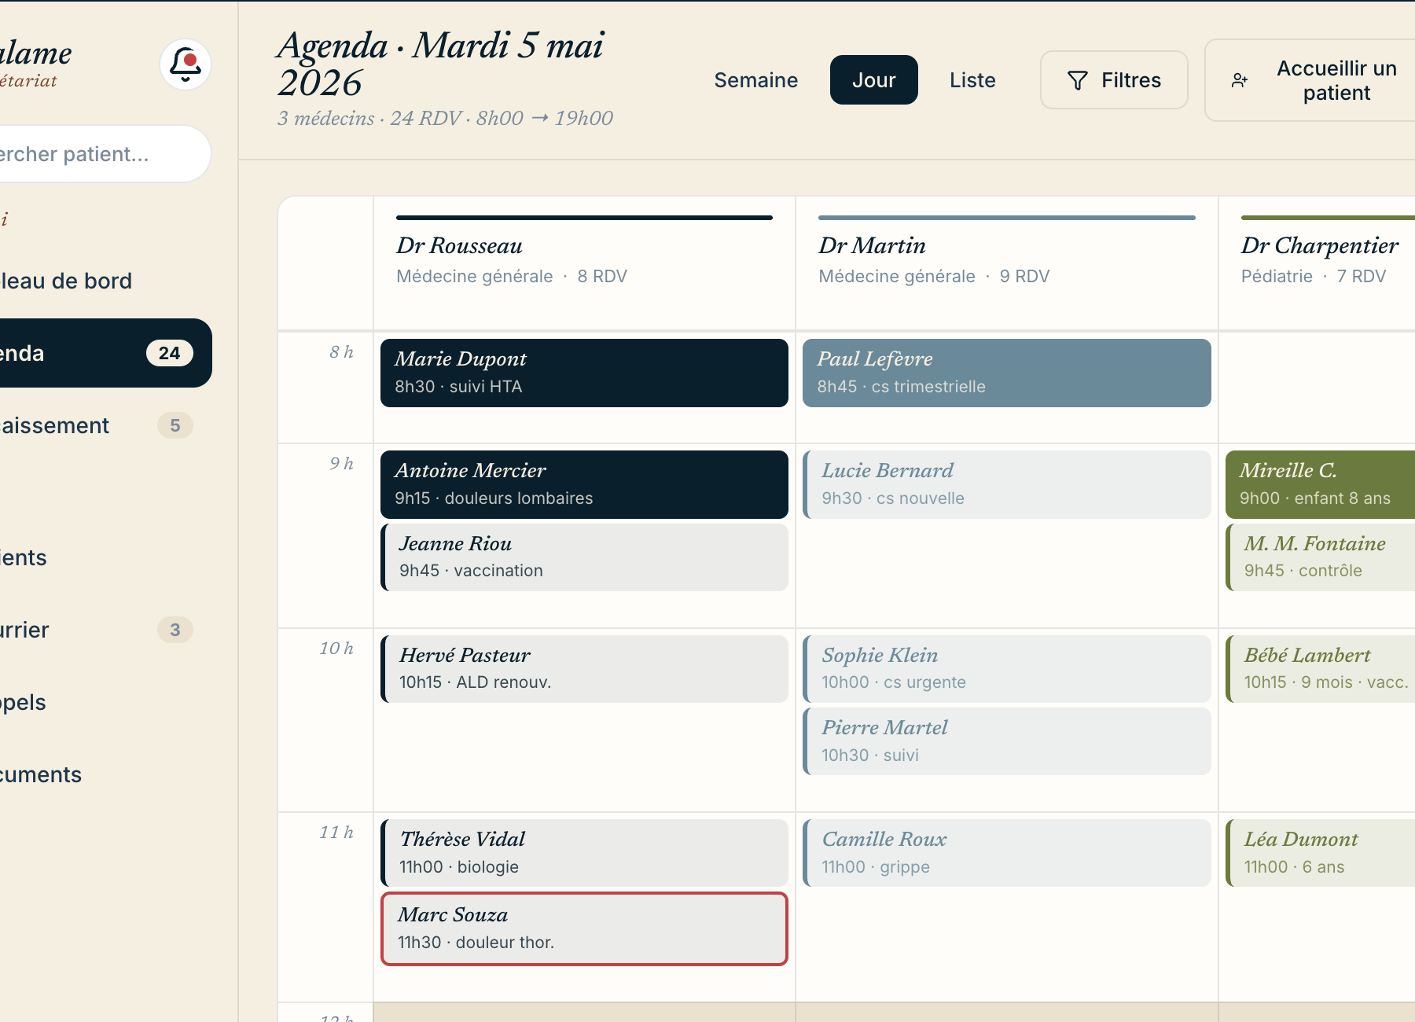Open Thérèse Vidal biologie appointment
Viewport: 1415px width, 1022px height.
coord(584,853)
